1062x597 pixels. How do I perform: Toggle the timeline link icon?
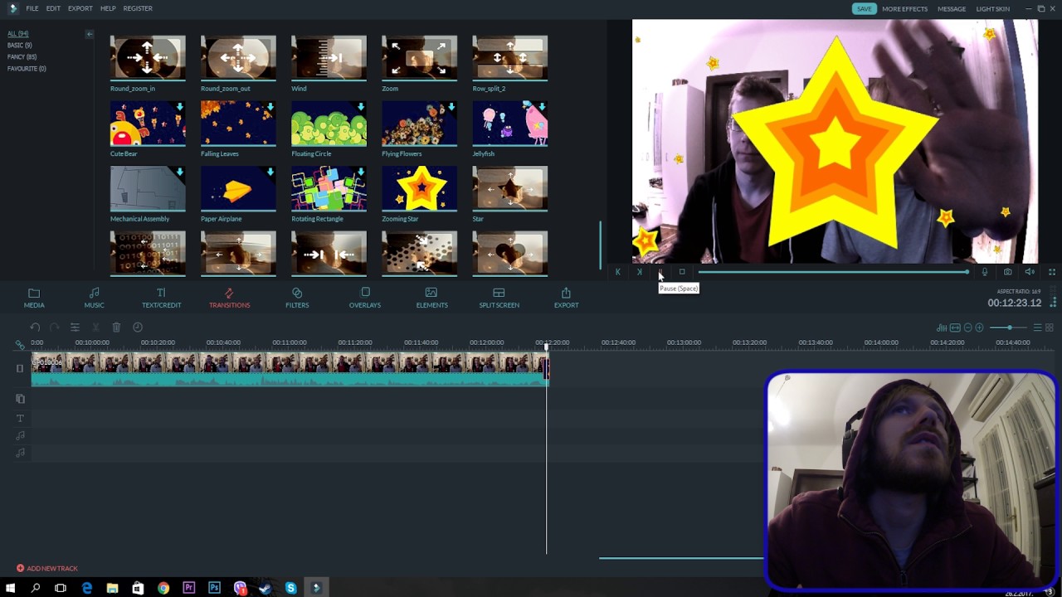[x=20, y=345]
